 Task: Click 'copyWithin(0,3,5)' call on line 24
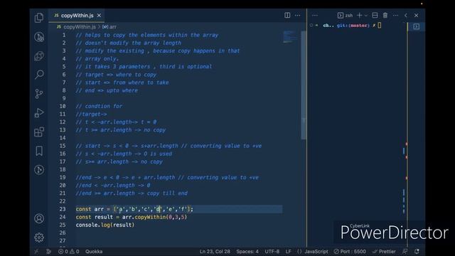click(x=161, y=217)
